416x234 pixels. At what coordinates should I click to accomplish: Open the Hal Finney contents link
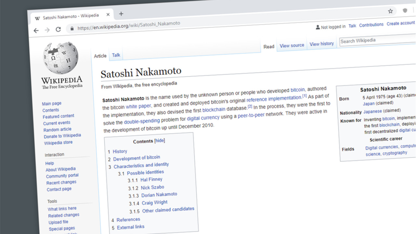151,179
